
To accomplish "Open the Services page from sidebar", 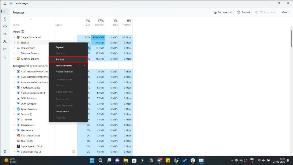I will tap(5, 57).
